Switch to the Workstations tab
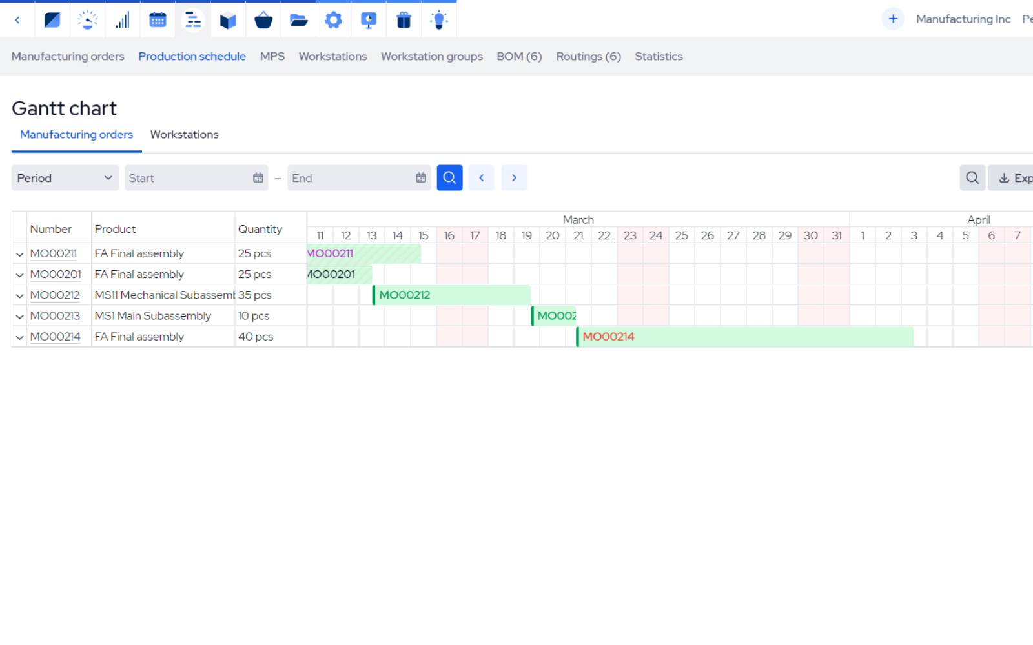Screen dimensions: 1033x645 (x=184, y=134)
